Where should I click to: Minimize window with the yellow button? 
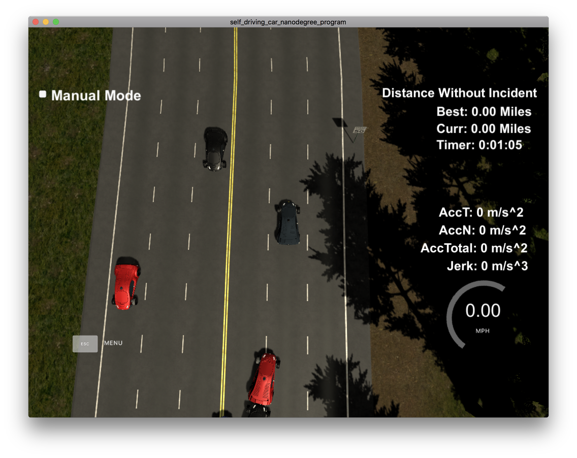(x=46, y=22)
